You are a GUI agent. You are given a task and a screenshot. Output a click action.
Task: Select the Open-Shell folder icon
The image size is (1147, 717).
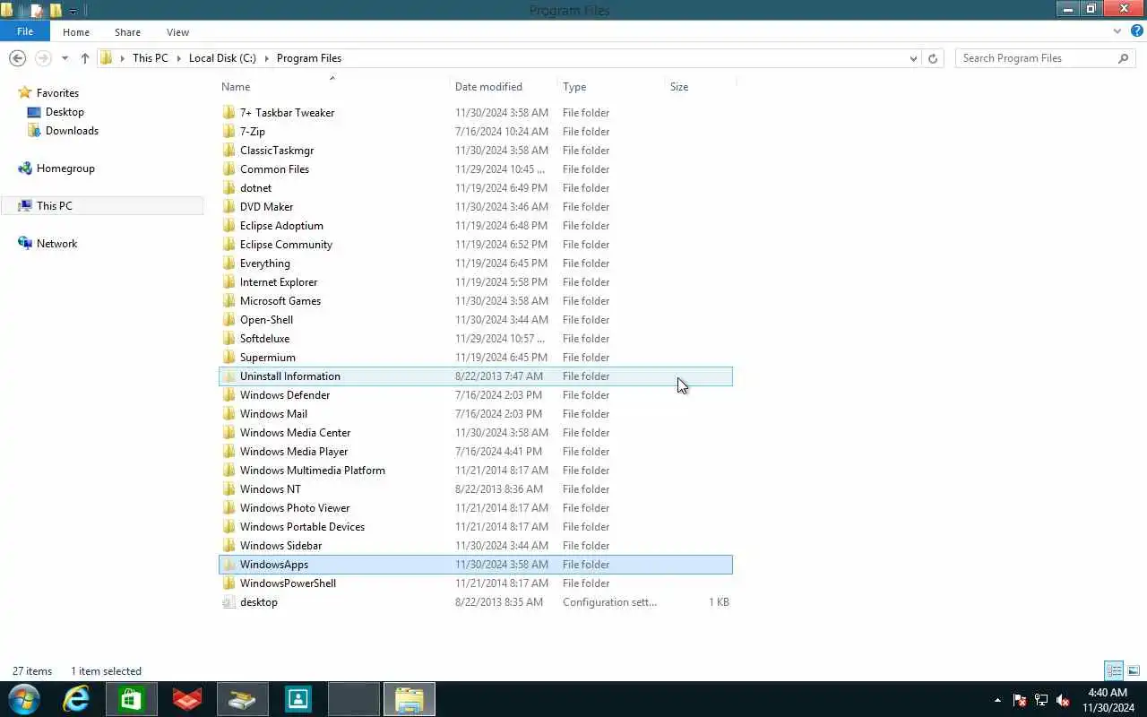click(229, 320)
